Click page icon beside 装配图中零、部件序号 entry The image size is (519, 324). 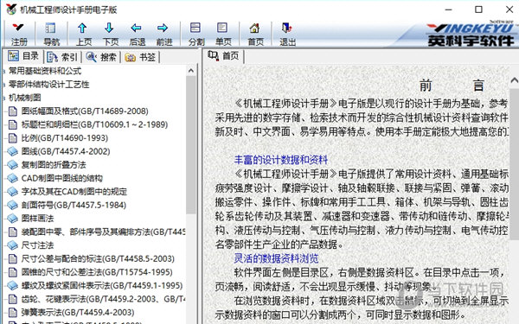(x=13, y=232)
